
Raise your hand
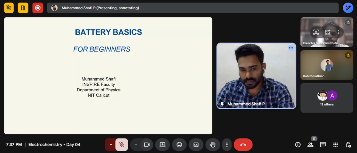[x=213, y=145]
